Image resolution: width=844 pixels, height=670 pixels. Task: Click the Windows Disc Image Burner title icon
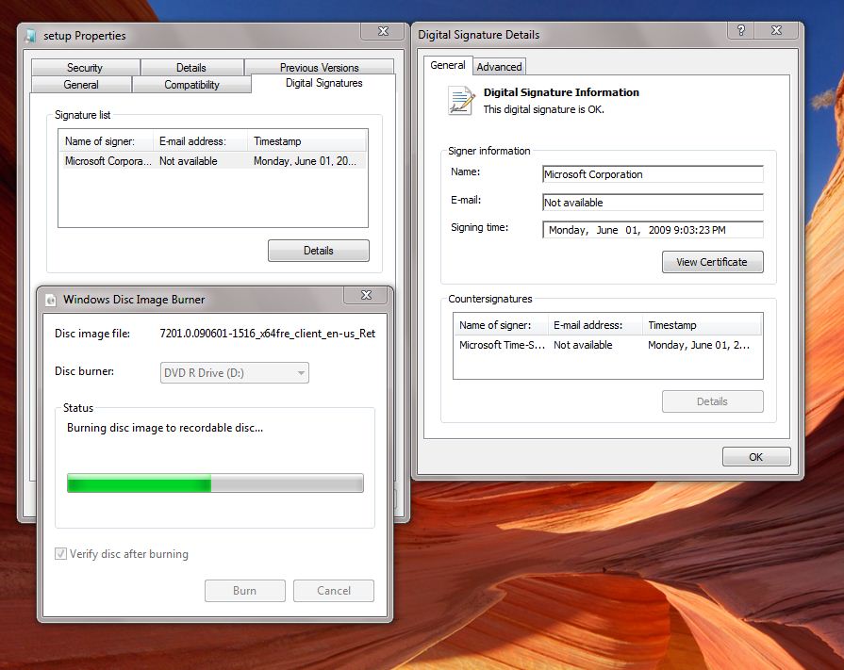tap(51, 300)
